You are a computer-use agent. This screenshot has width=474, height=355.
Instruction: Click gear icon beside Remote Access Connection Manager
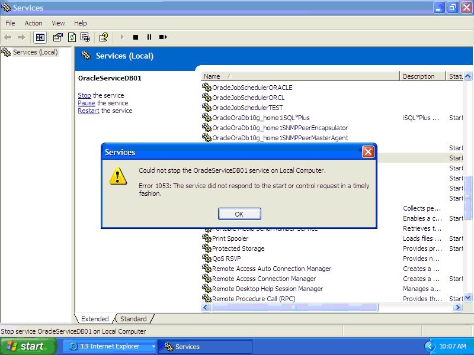[x=206, y=278]
